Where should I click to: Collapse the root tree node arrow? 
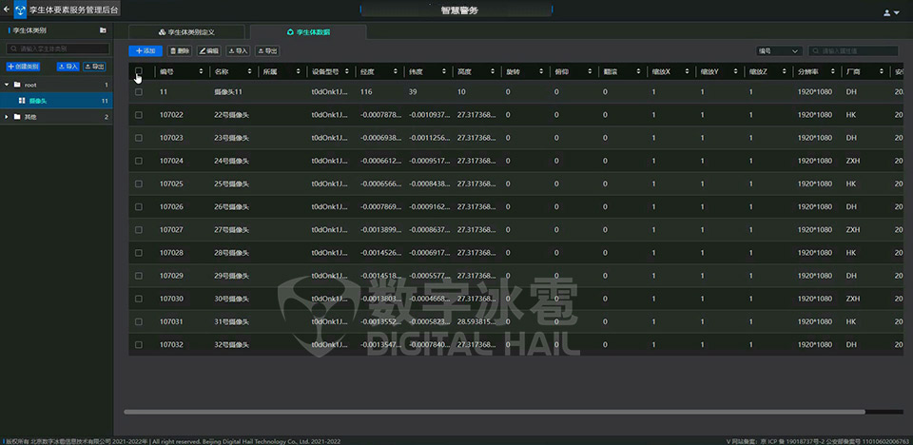pyautogui.click(x=7, y=85)
